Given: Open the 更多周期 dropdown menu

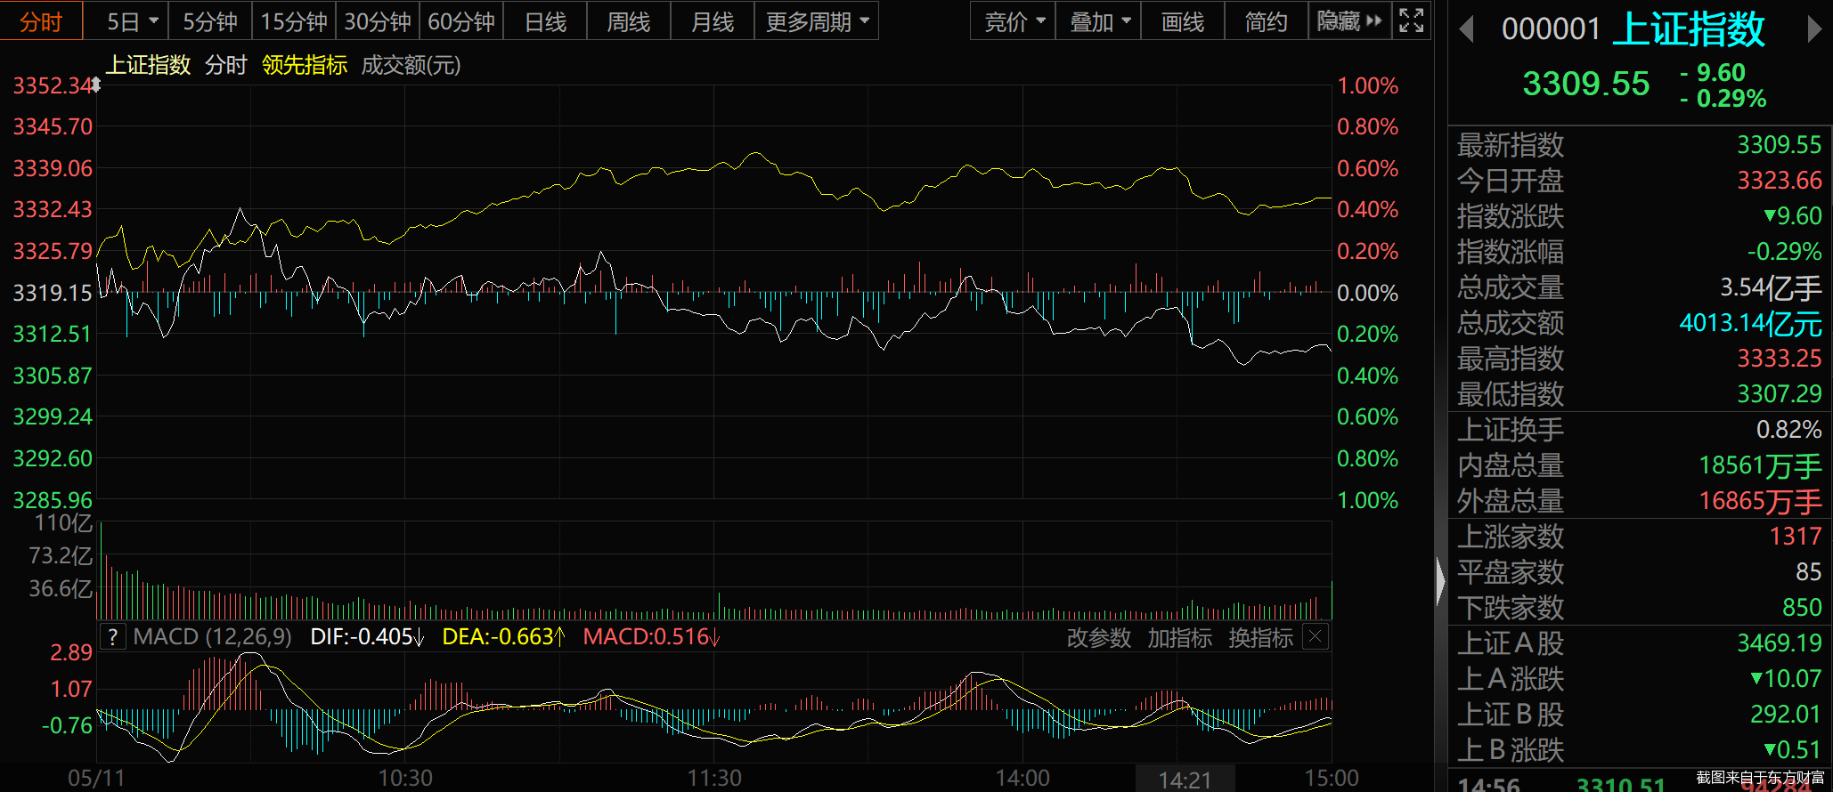Looking at the screenshot, I should click(816, 21).
